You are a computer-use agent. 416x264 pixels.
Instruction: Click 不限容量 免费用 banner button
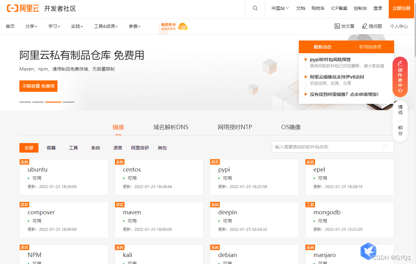point(38,86)
